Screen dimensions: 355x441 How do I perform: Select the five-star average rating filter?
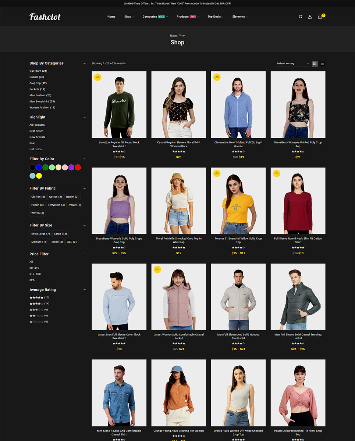pos(36,298)
